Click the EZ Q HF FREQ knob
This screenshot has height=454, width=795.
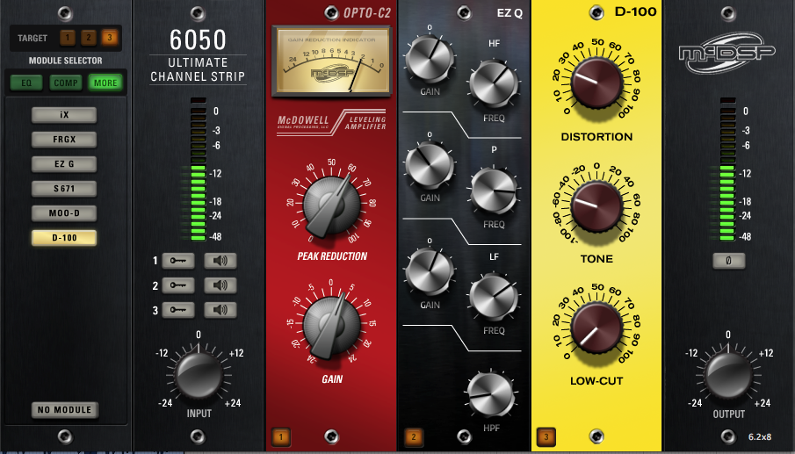coord(494,83)
